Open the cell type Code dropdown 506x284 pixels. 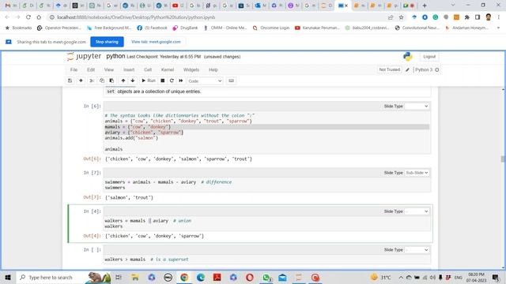[x=205, y=81]
